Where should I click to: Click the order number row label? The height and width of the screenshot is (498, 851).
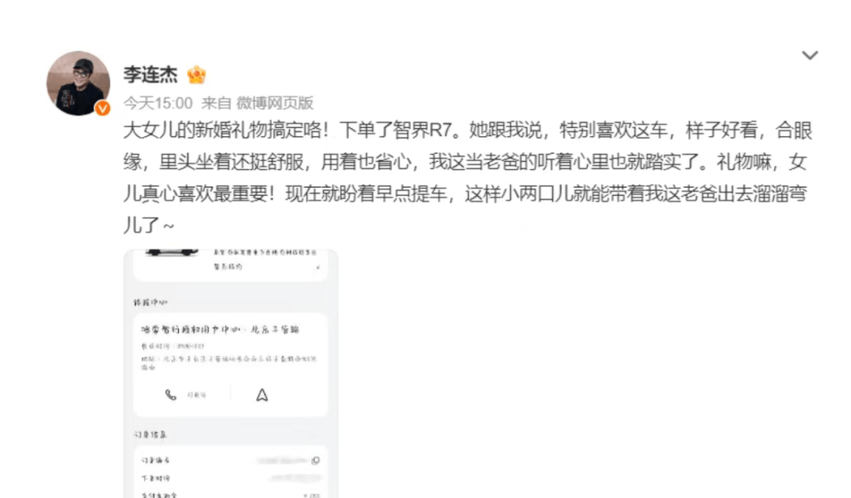pyautogui.click(x=155, y=460)
